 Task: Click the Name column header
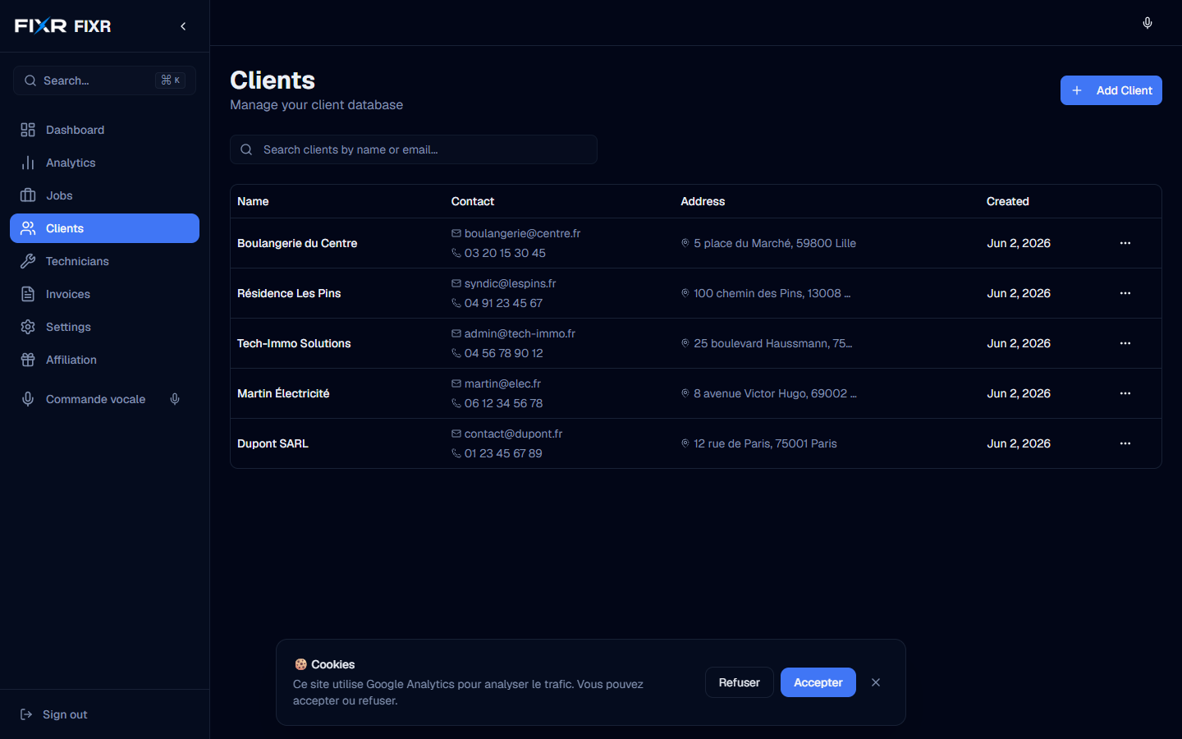tap(253, 201)
